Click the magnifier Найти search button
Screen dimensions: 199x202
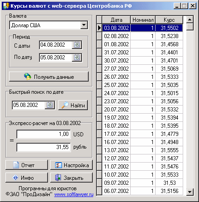pyautogui.click(x=73, y=105)
